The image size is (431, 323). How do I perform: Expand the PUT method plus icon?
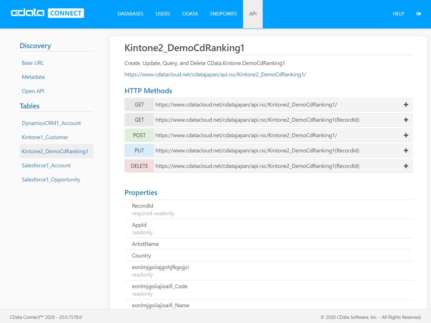click(x=406, y=151)
